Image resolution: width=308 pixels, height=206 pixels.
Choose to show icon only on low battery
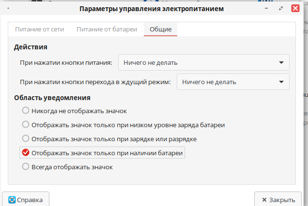pos(26,125)
